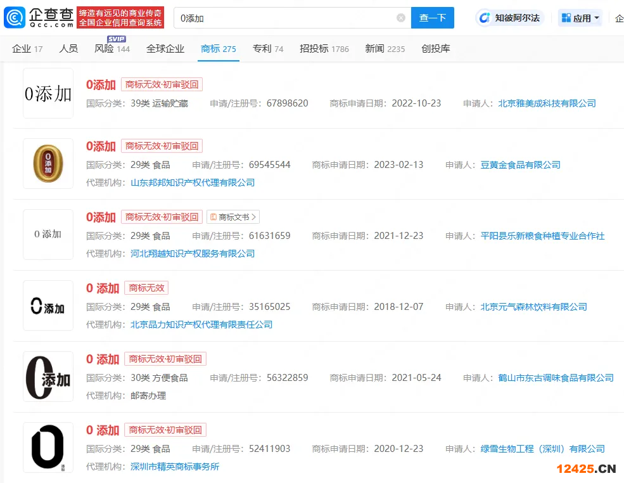This screenshot has width=624, height=483.
Task: Open applicant 北京雅美成科技有限公司 link
Action: 547,103
